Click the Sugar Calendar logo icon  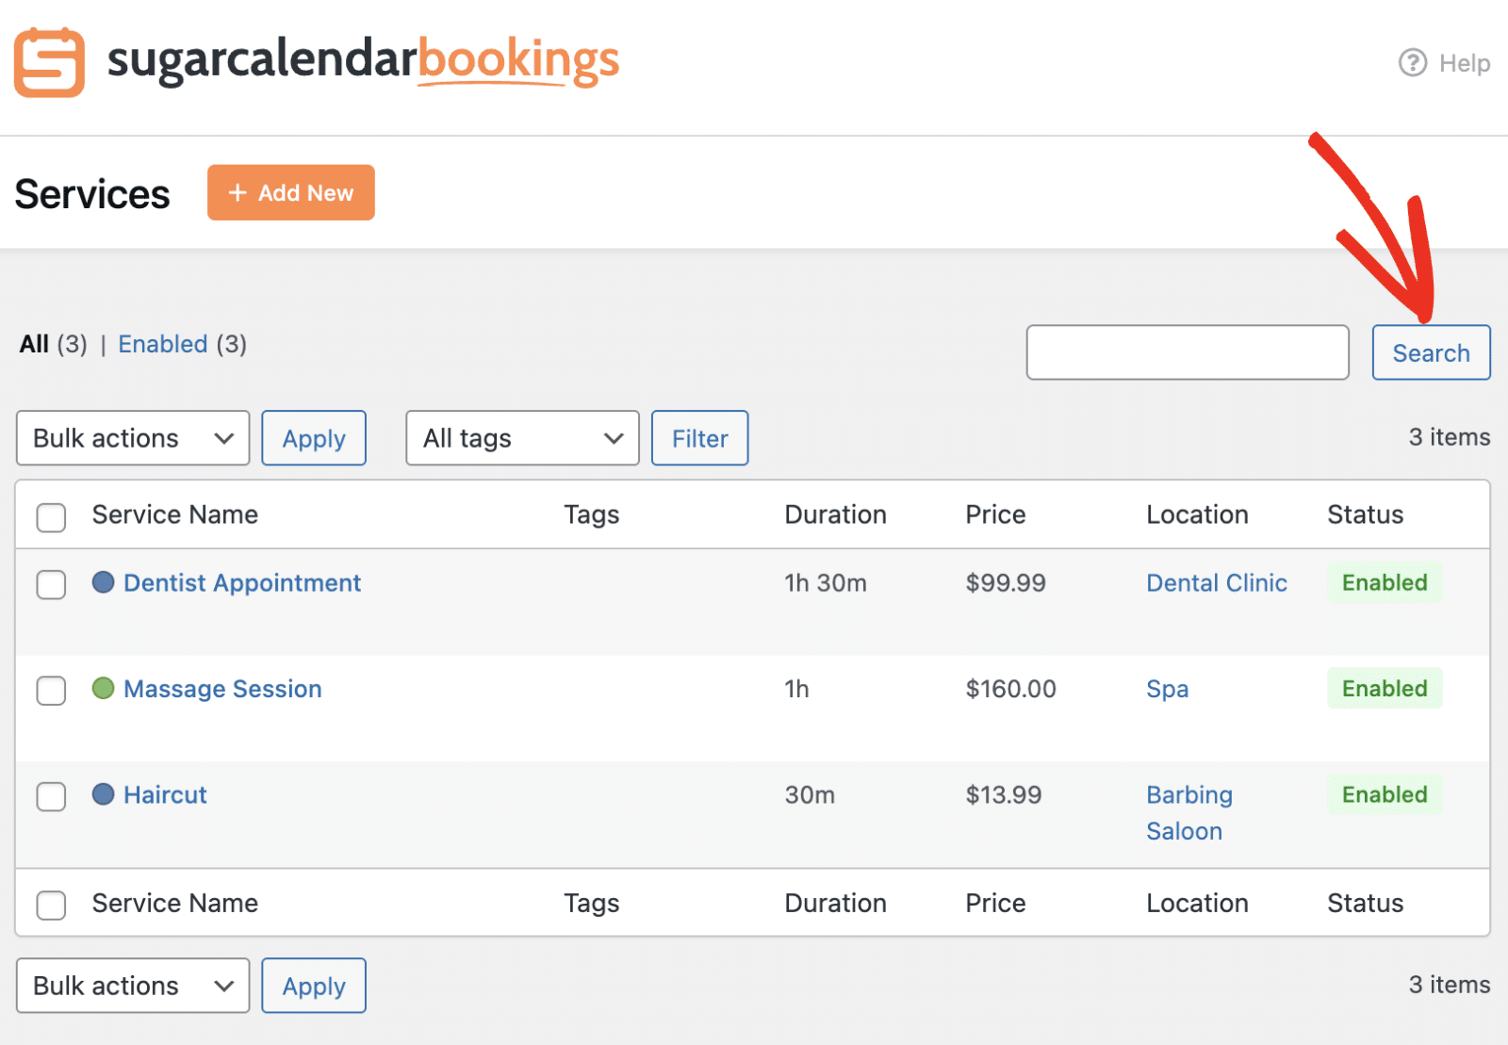49,62
